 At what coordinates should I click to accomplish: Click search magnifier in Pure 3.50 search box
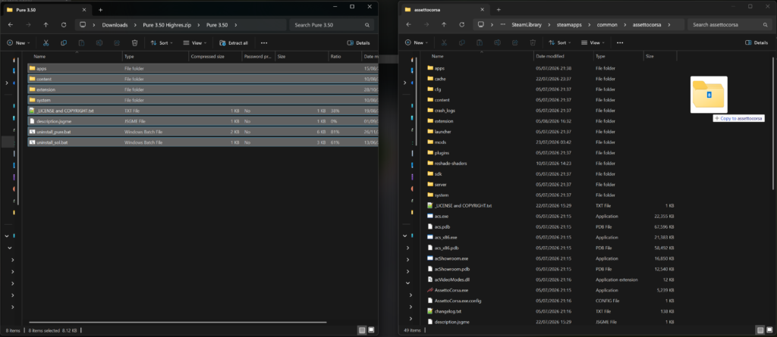pos(366,25)
